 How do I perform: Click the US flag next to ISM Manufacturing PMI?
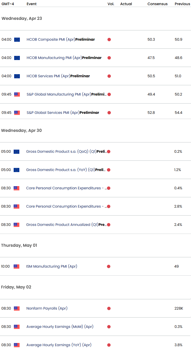[16, 266]
